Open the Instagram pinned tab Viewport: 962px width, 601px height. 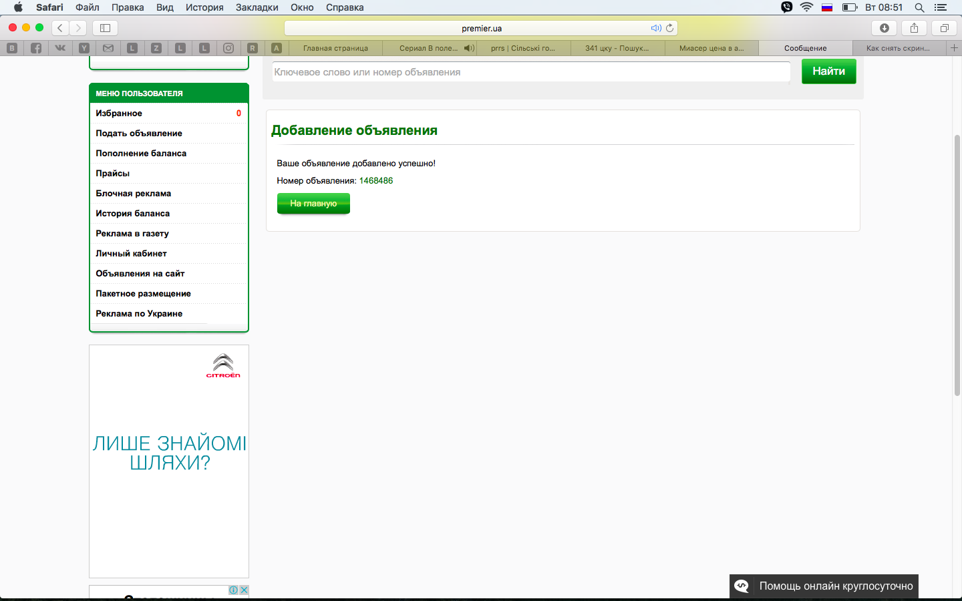click(228, 48)
